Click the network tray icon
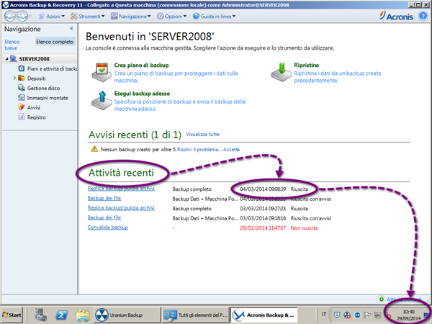 (x=377, y=315)
